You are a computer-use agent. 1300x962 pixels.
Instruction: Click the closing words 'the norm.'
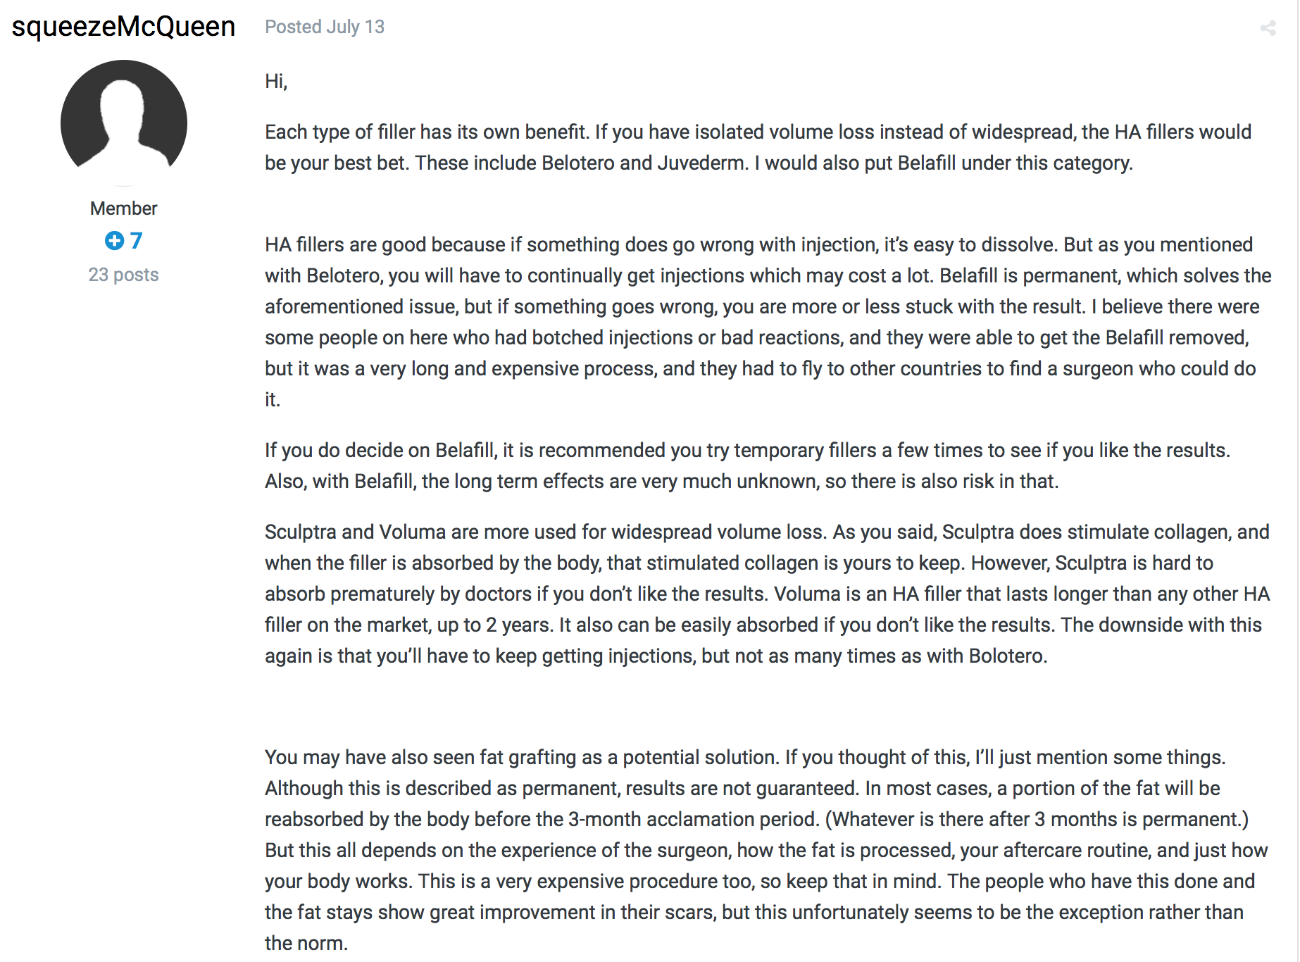pyautogui.click(x=306, y=943)
